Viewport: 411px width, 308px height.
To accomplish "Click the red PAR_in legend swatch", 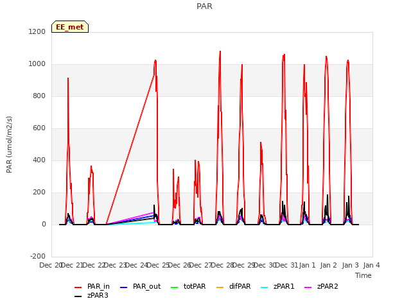I will [x=78, y=287].
